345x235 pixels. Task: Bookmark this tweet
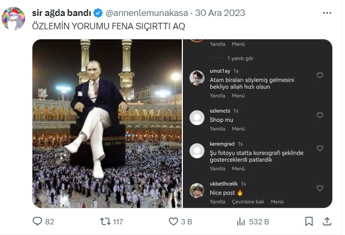(x=309, y=221)
